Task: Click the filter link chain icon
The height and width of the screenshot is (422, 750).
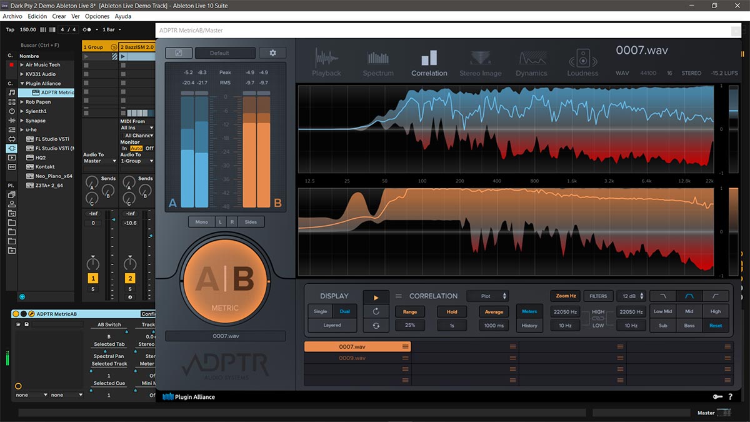Action: click(598, 319)
